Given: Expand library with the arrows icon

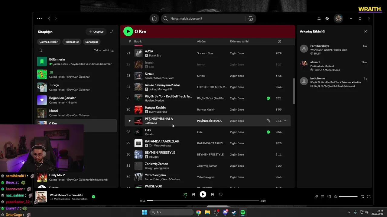Looking at the screenshot, I should coord(112,32).
